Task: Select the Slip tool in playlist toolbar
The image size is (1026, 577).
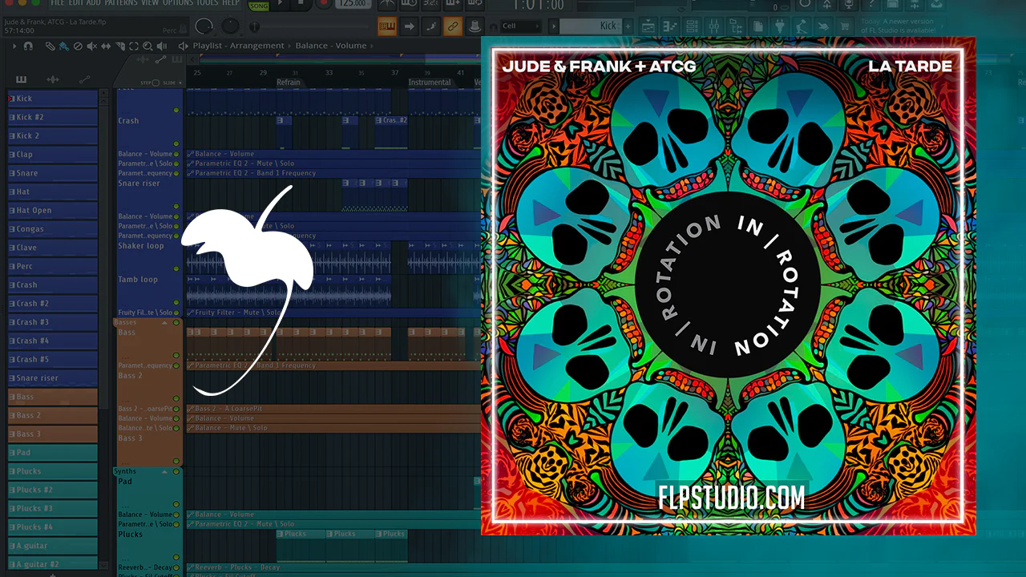Action: tap(105, 46)
